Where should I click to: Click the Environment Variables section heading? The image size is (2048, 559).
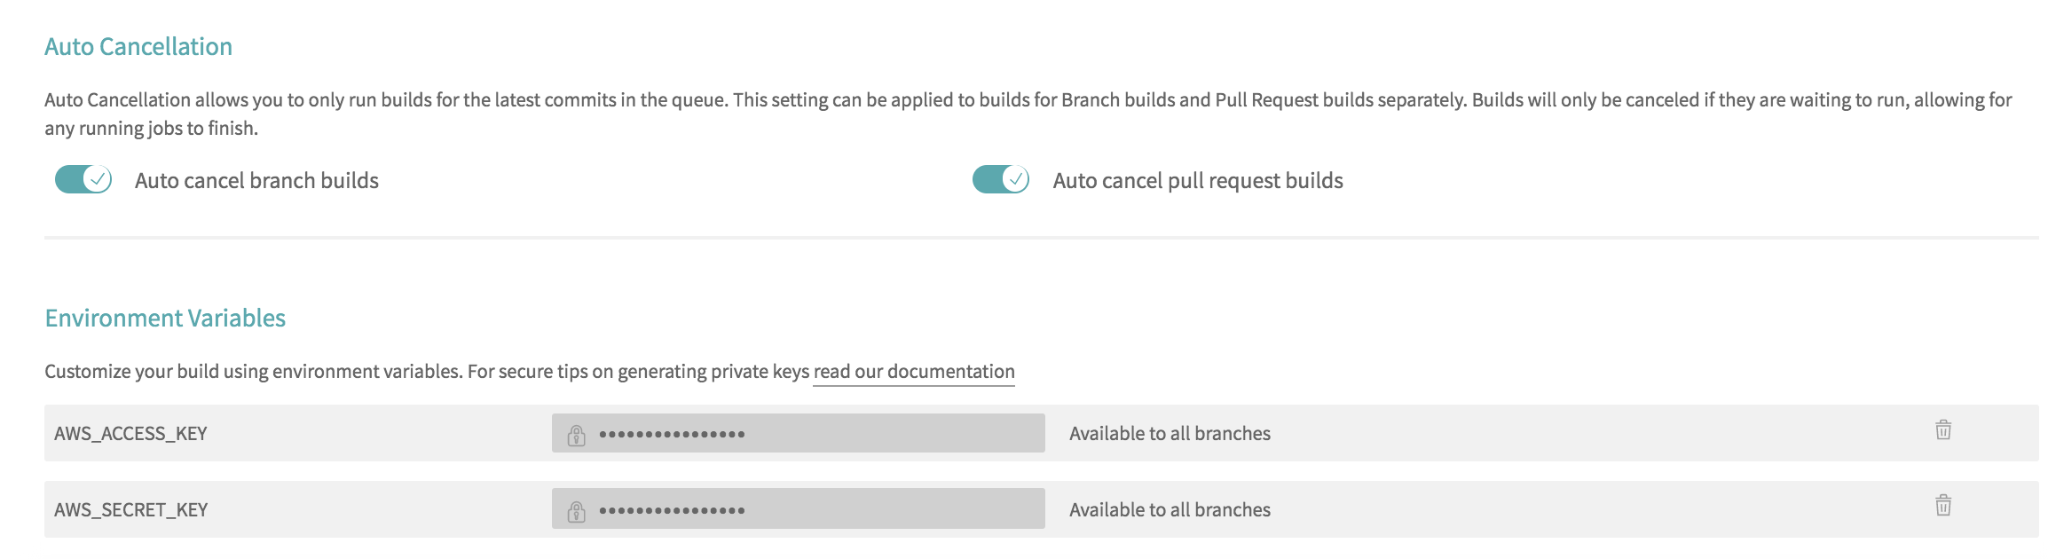pos(165,318)
